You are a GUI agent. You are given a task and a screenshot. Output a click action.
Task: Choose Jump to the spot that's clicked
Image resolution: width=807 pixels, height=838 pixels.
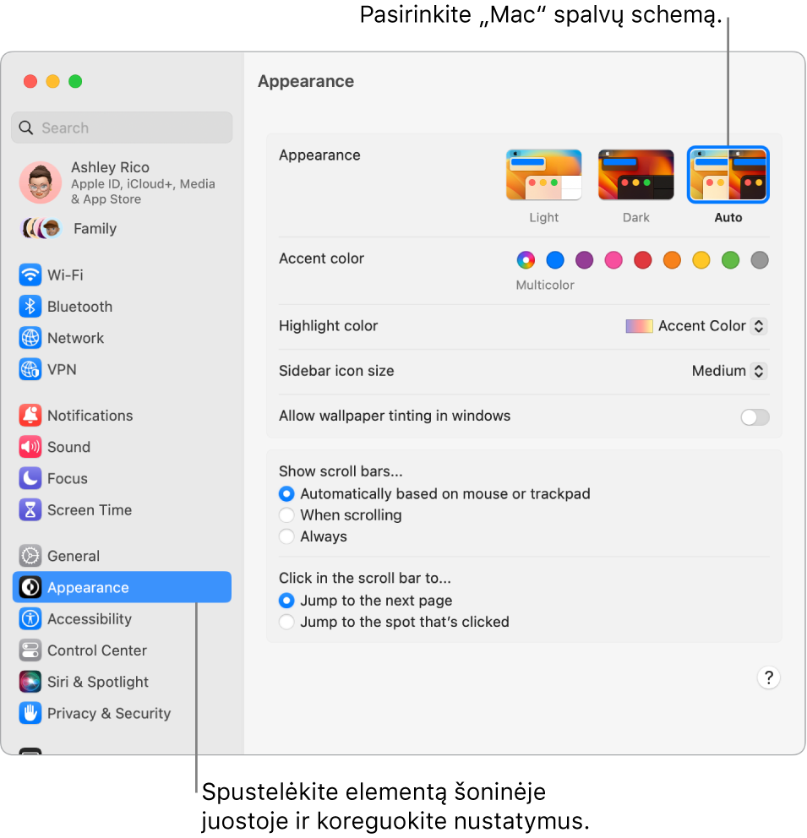[x=286, y=620]
